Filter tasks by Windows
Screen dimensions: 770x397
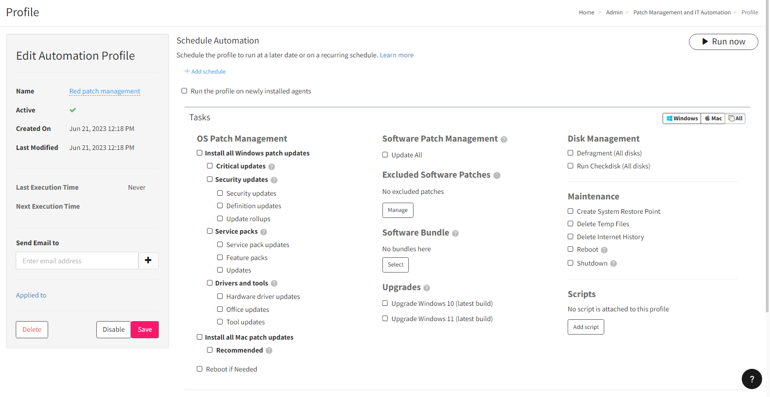point(682,118)
